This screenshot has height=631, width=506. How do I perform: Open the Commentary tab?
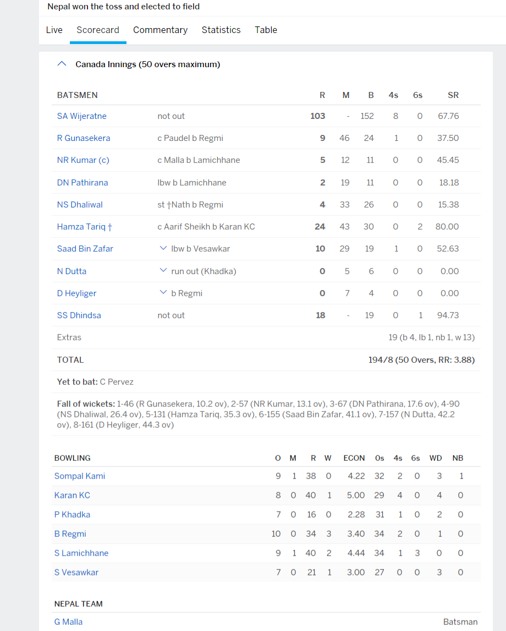click(160, 30)
